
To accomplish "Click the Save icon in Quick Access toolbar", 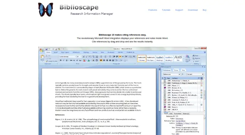I will (47, 49).
